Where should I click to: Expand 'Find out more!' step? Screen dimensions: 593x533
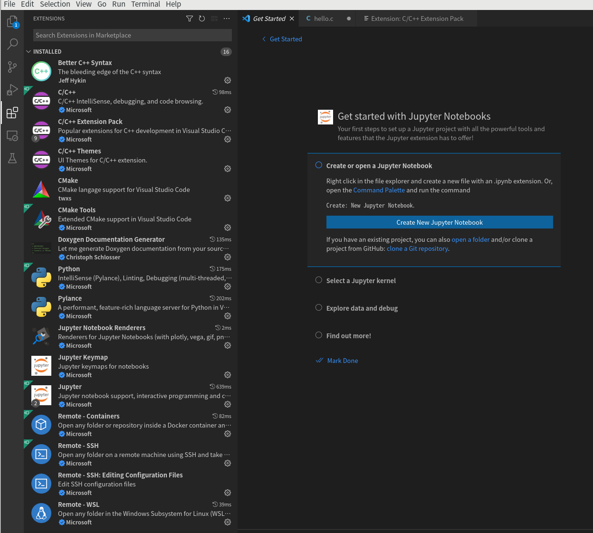348,336
